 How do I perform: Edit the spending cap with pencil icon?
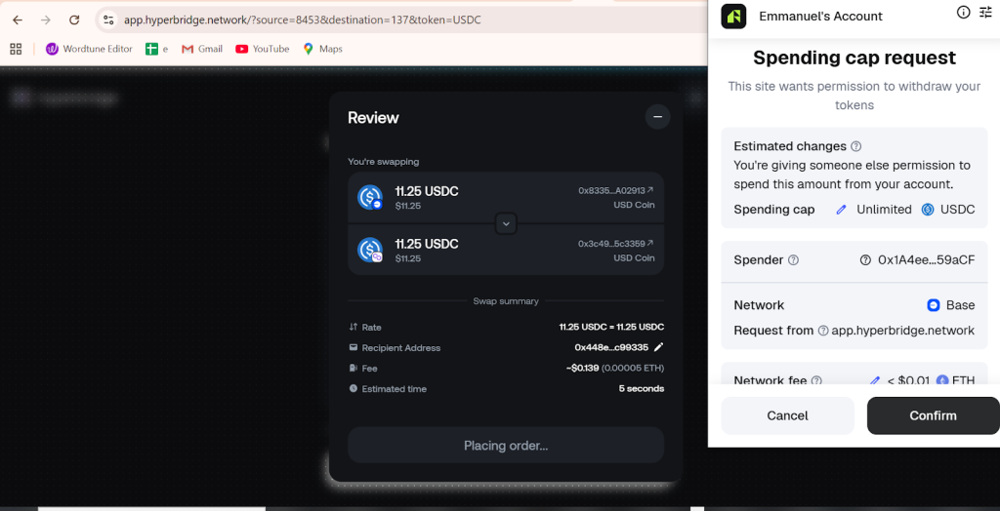841,210
